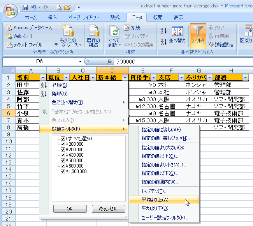
Task: Select 指定の値に等しくない filter option
Action: pyautogui.click(x=164, y=138)
